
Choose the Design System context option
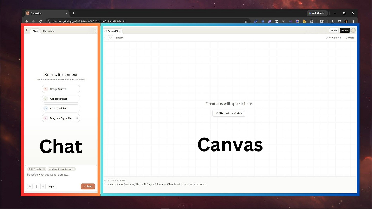tap(61, 89)
